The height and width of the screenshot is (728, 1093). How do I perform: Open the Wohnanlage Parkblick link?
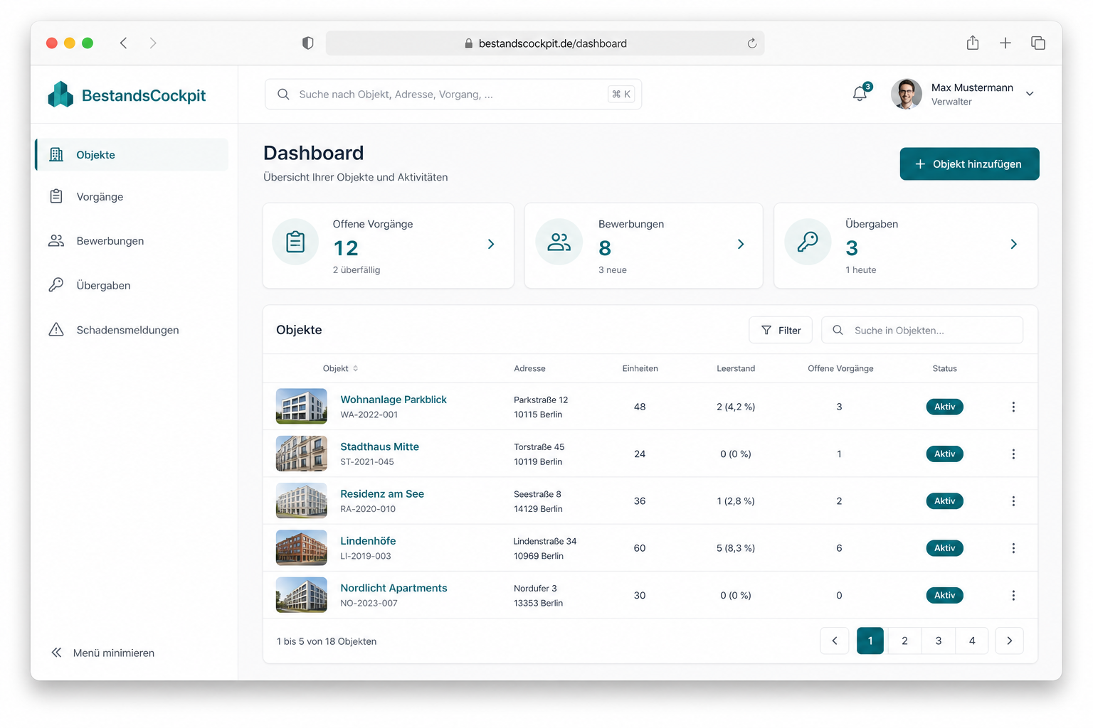394,400
